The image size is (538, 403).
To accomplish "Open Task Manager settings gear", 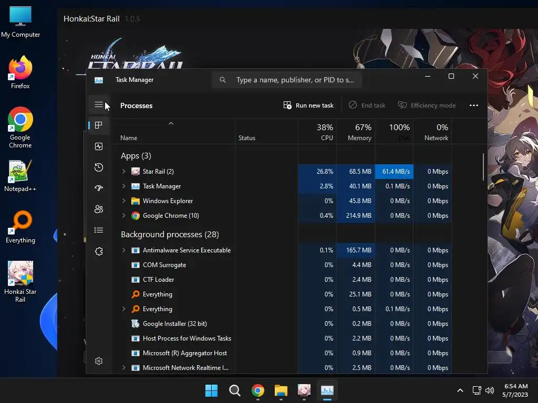I will point(99,361).
